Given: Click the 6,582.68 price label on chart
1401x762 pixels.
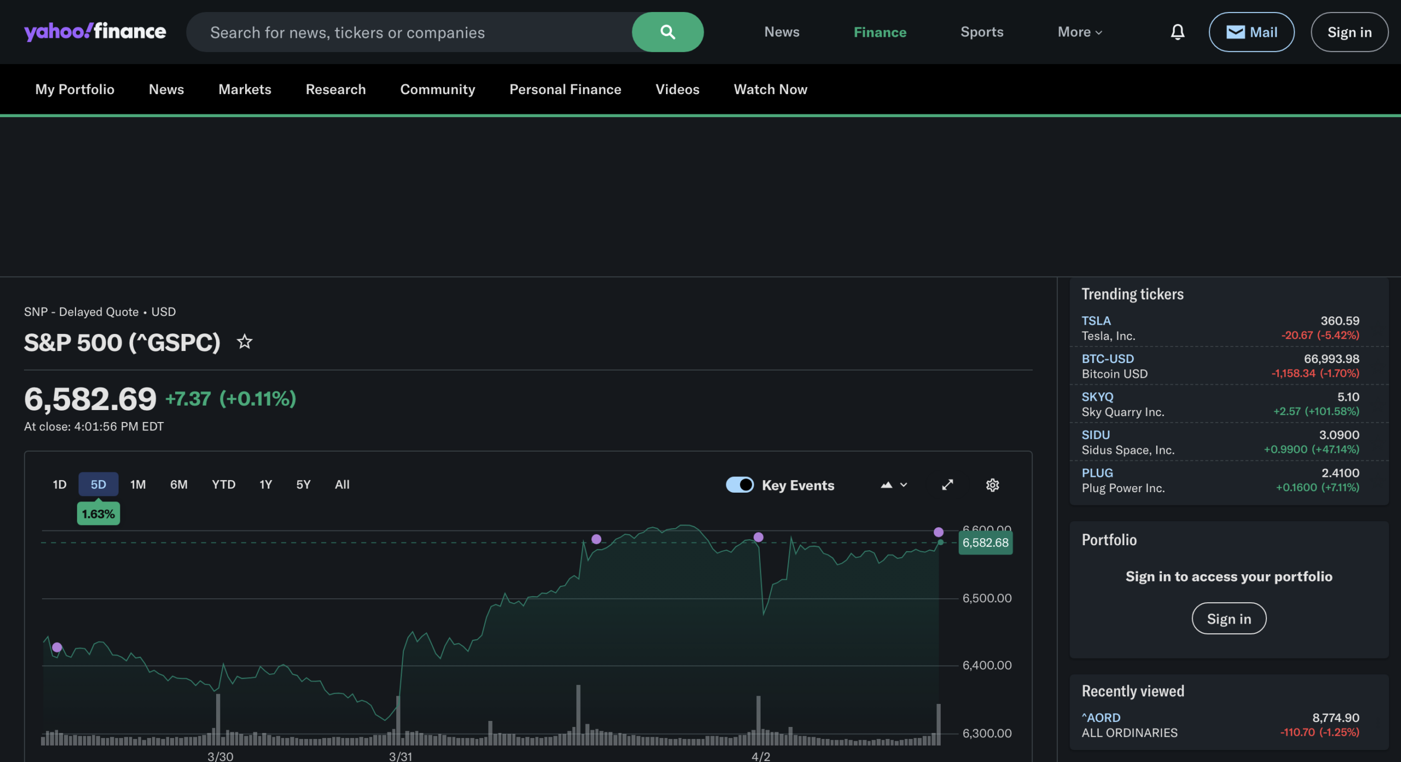Looking at the screenshot, I should pyautogui.click(x=985, y=543).
